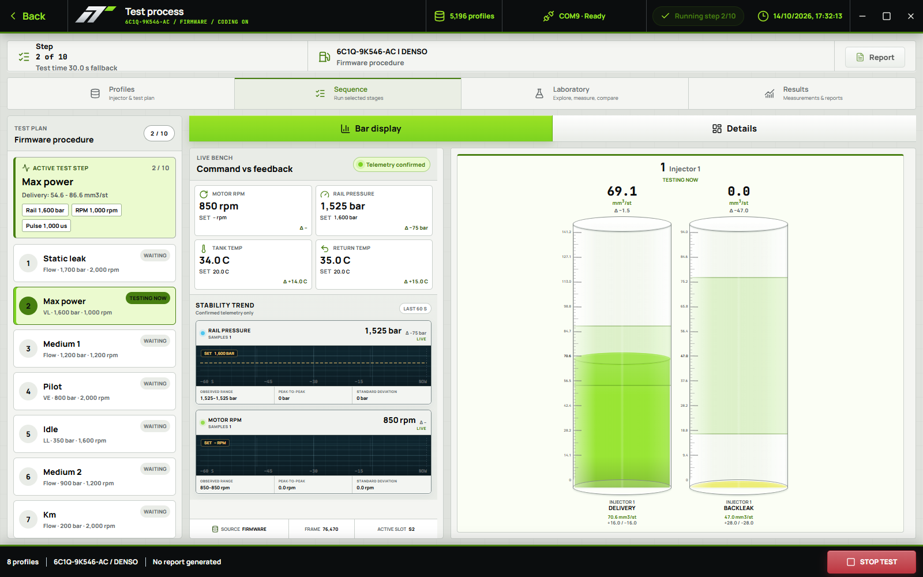The height and width of the screenshot is (577, 923).
Task: Click the database icon beside 5,196 profiles
Action: point(440,16)
